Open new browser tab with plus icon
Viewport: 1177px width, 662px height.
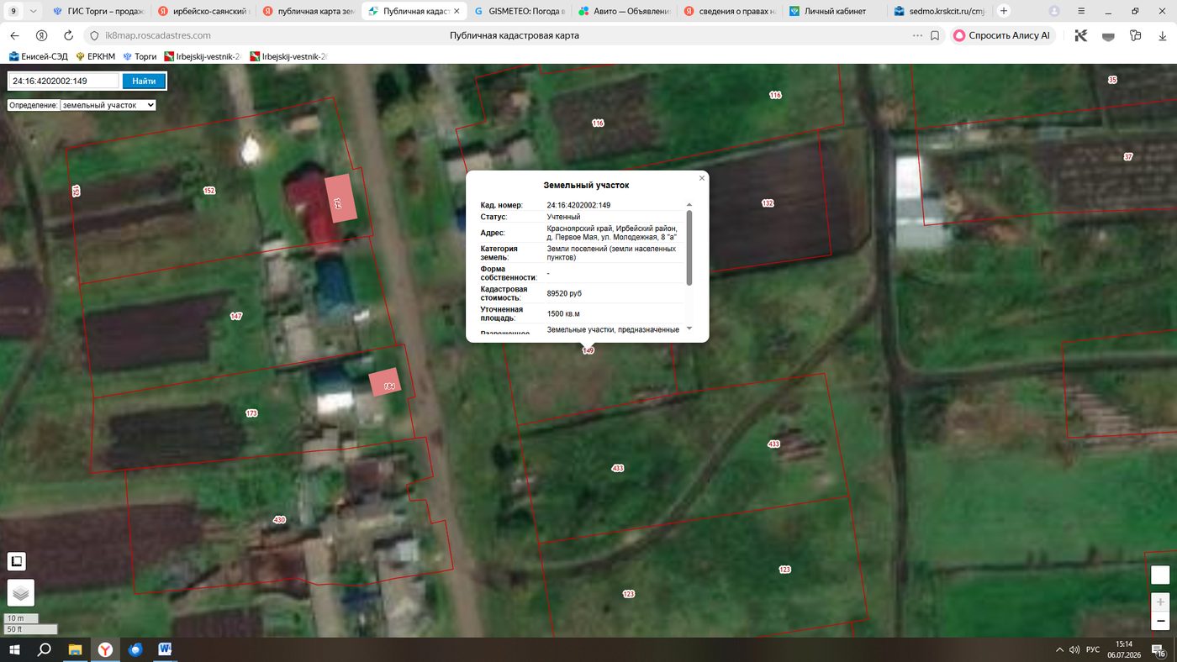(x=1004, y=11)
